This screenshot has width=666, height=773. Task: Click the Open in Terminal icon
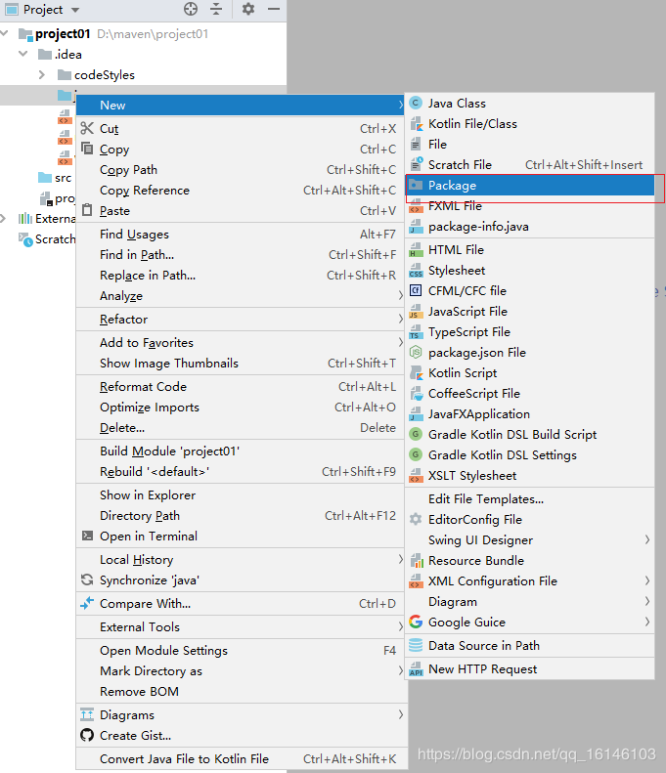coord(87,536)
